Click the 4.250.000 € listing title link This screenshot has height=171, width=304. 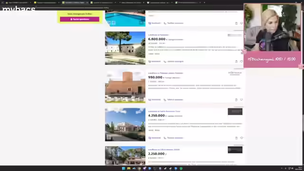tap(164, 111)
